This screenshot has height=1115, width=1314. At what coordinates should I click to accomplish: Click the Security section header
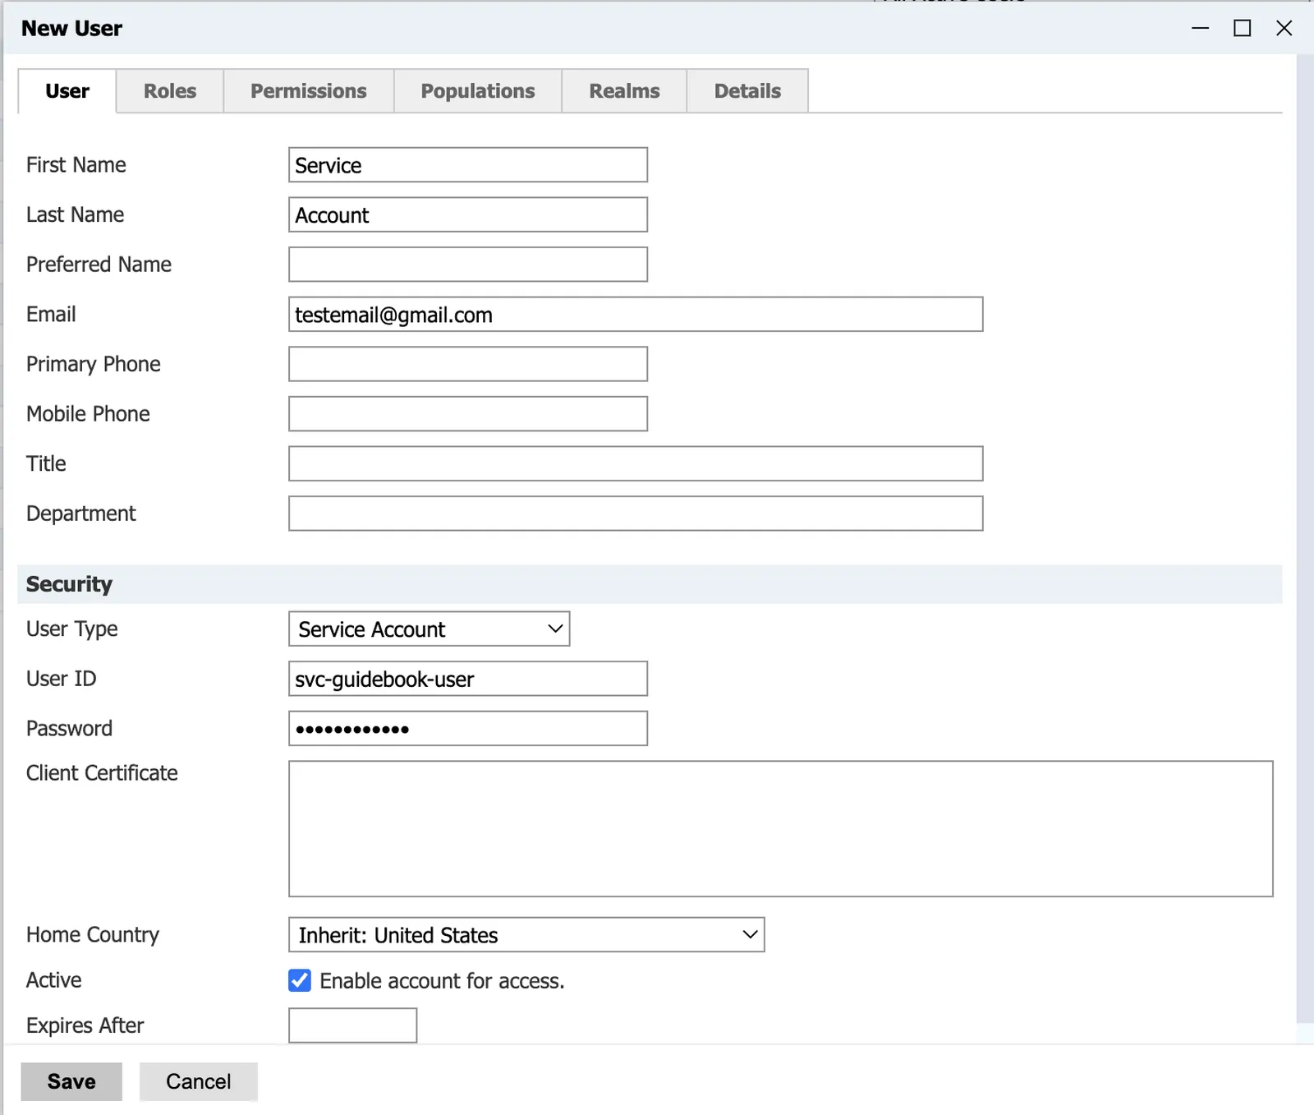point(650,584)
